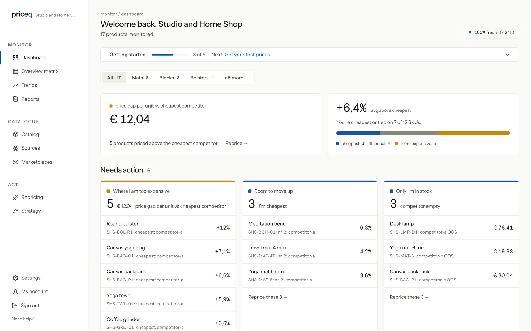
Task: Click the Sources icon in sidebar
Action: [15, 148]
